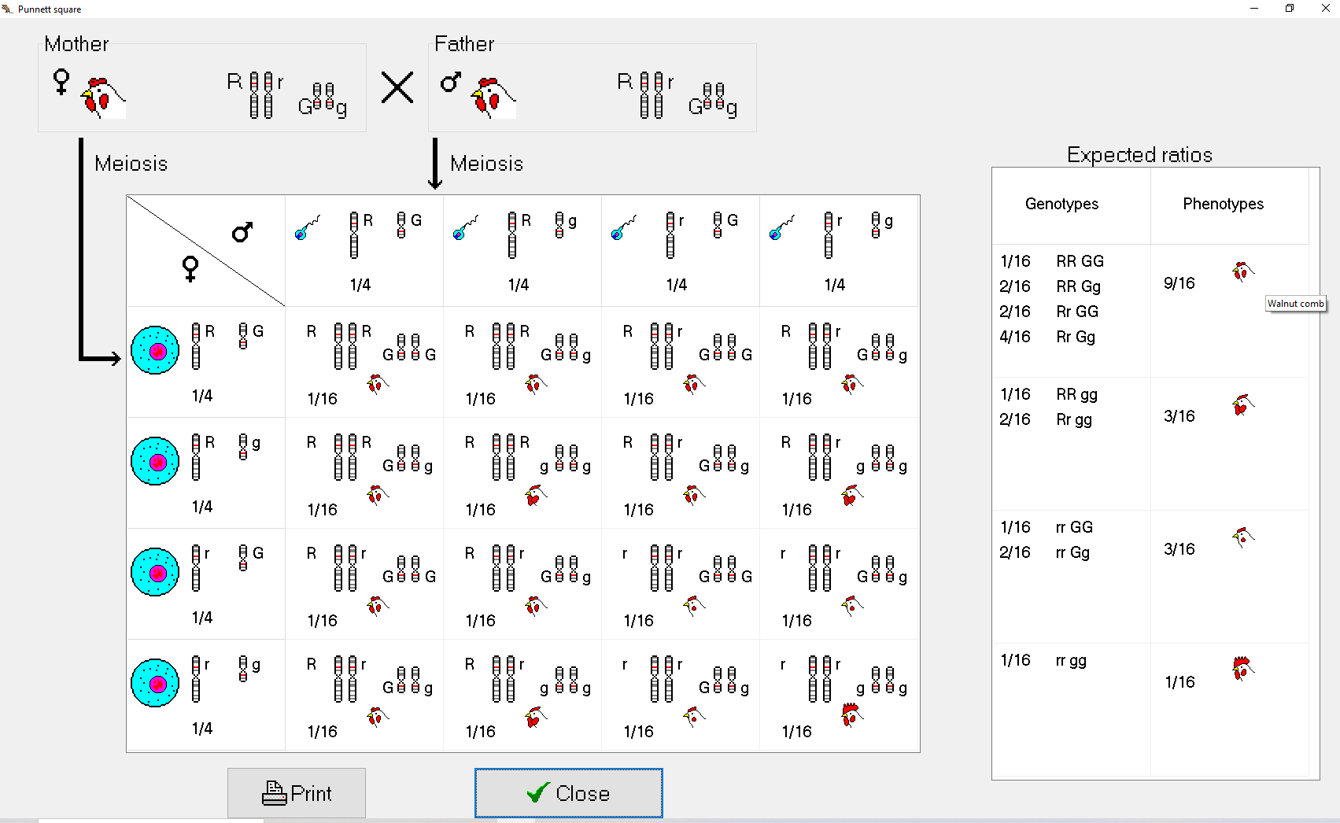Minimize the Punnett square window
This screenshot has height=823, width=1340.
(1254, 9)
